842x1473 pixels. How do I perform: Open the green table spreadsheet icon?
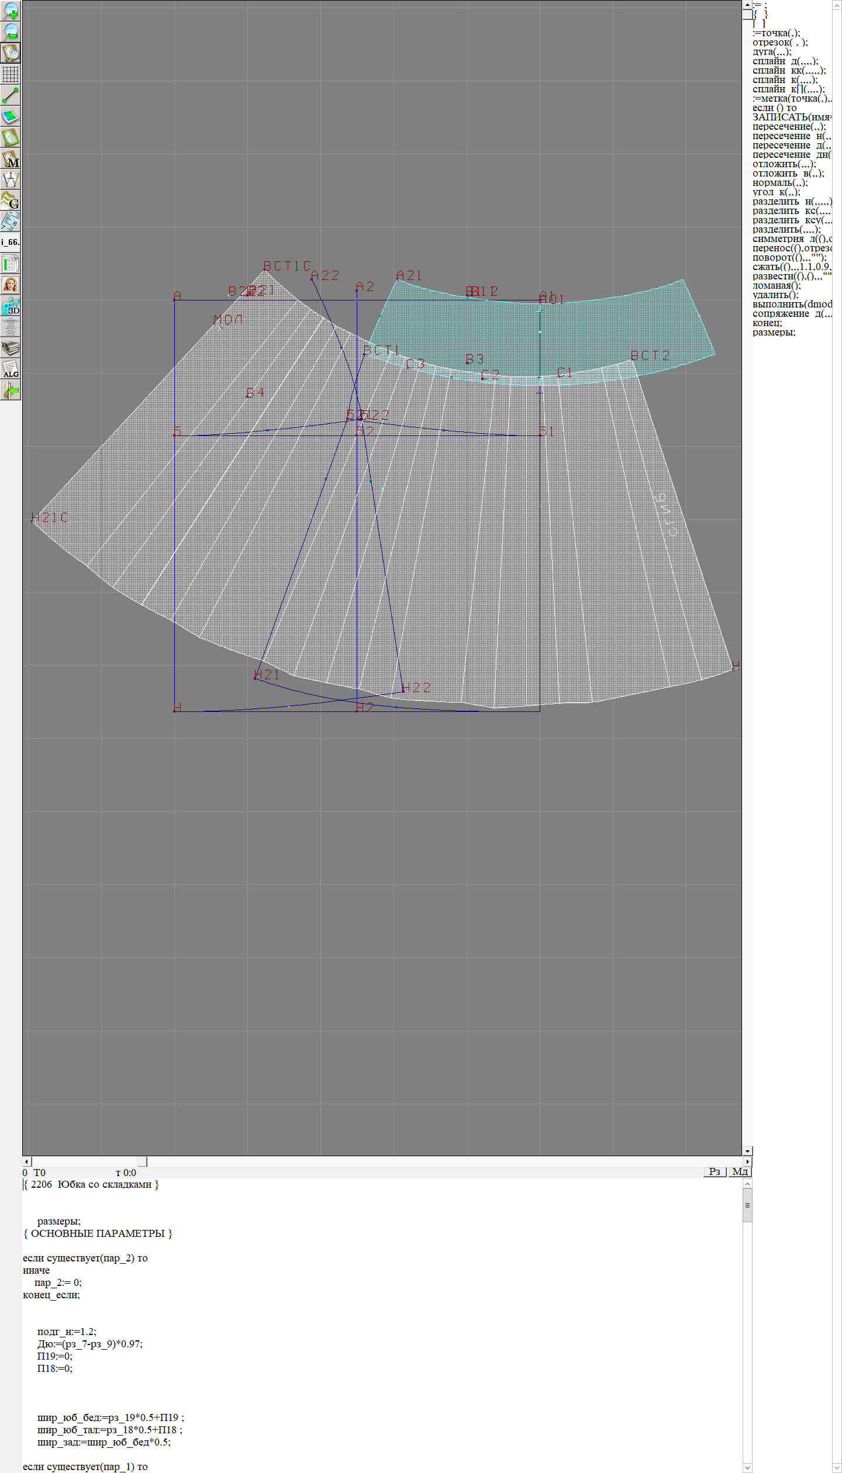pos(11,264)
